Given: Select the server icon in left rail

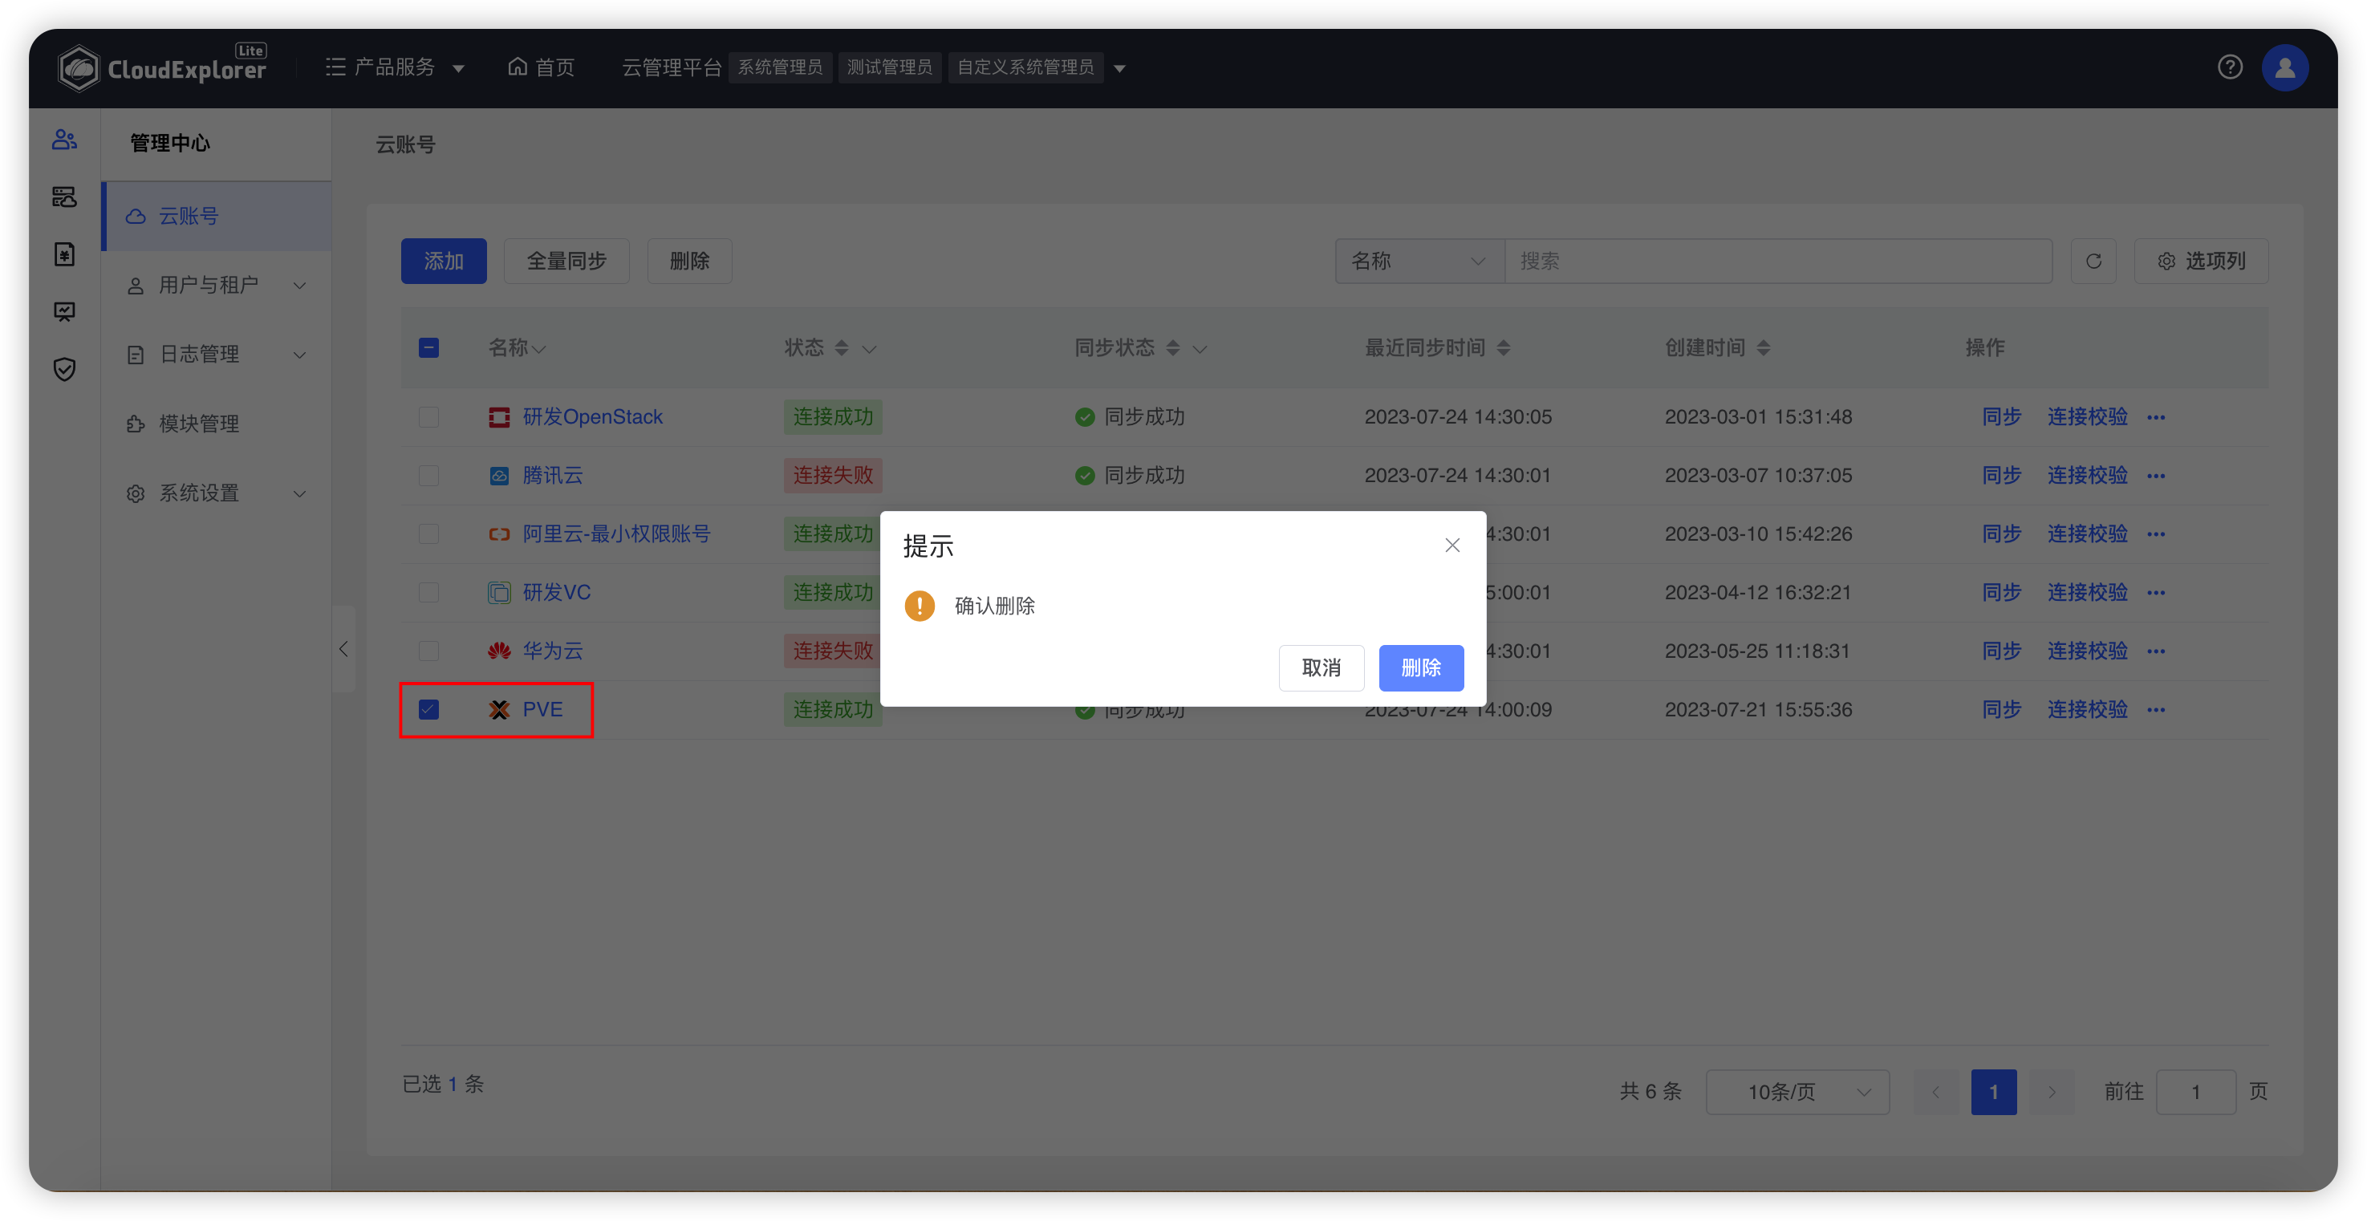Looking at the screenshot, I should (x=64, y=197).
